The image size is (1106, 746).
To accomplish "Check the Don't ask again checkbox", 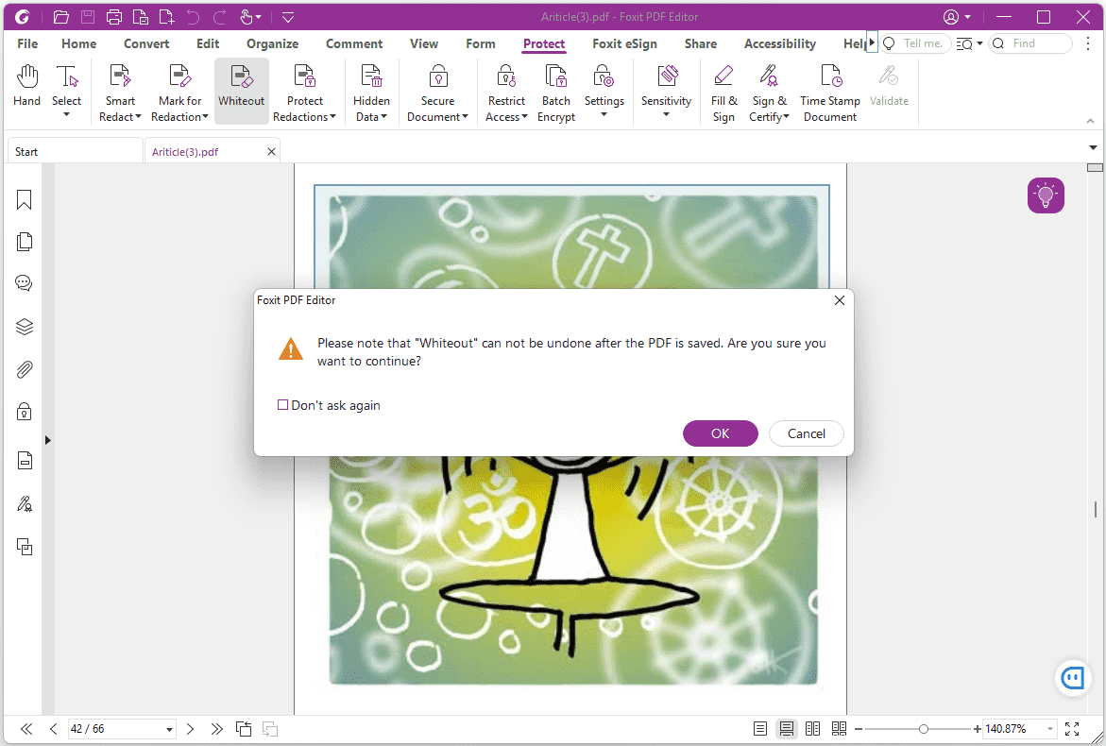I will point(282,404).
